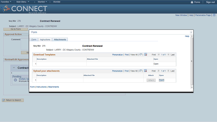Click dialog scrollbar up arrow
Screen dimensions: 217x122
pos(192,36)
